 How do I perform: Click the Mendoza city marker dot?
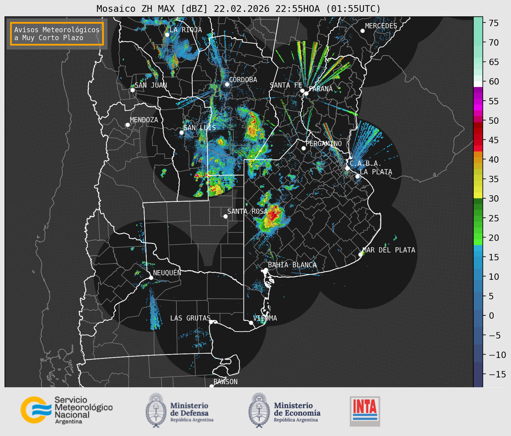tap(128, 125)
